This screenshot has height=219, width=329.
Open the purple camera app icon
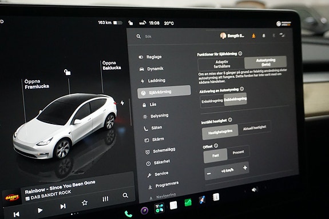click(144, 210)
